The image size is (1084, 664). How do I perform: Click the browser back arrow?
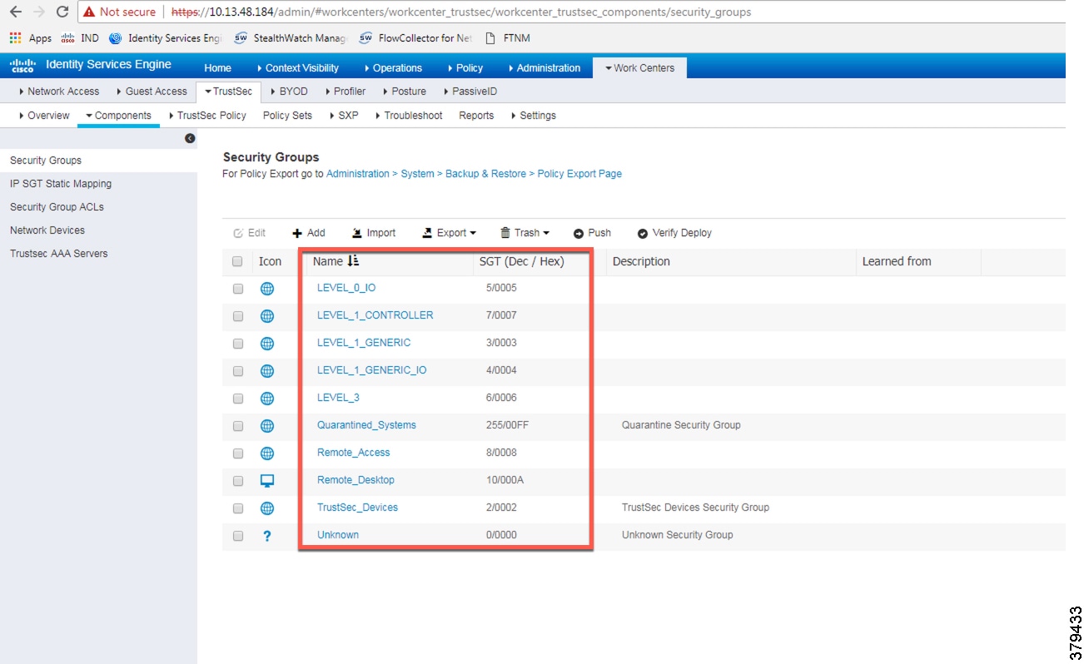point(15,12)
